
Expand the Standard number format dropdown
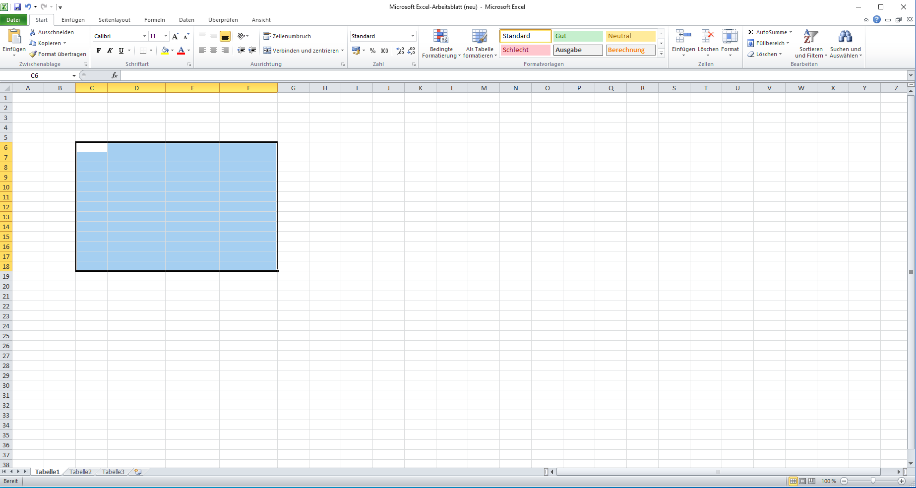[x=413, y=36]
